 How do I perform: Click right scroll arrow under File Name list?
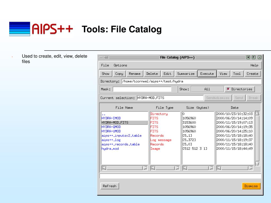pos(145,168)
